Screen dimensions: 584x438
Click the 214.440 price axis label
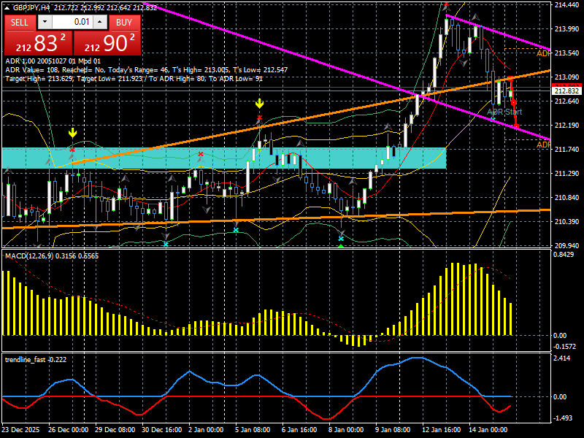566,5
